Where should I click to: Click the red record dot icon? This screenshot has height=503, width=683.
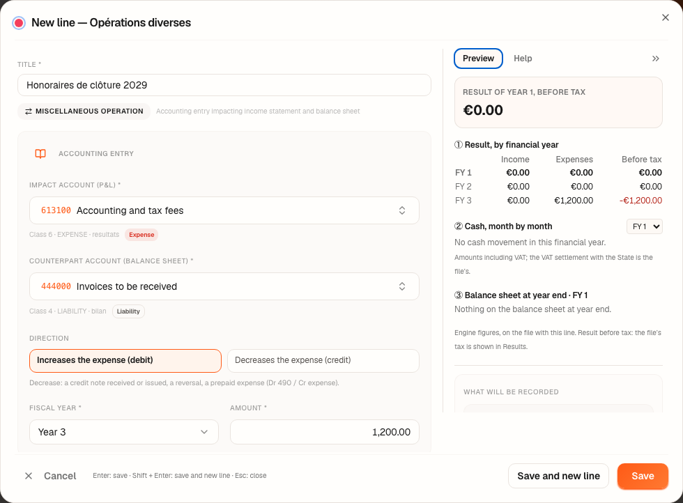(19, 23)
